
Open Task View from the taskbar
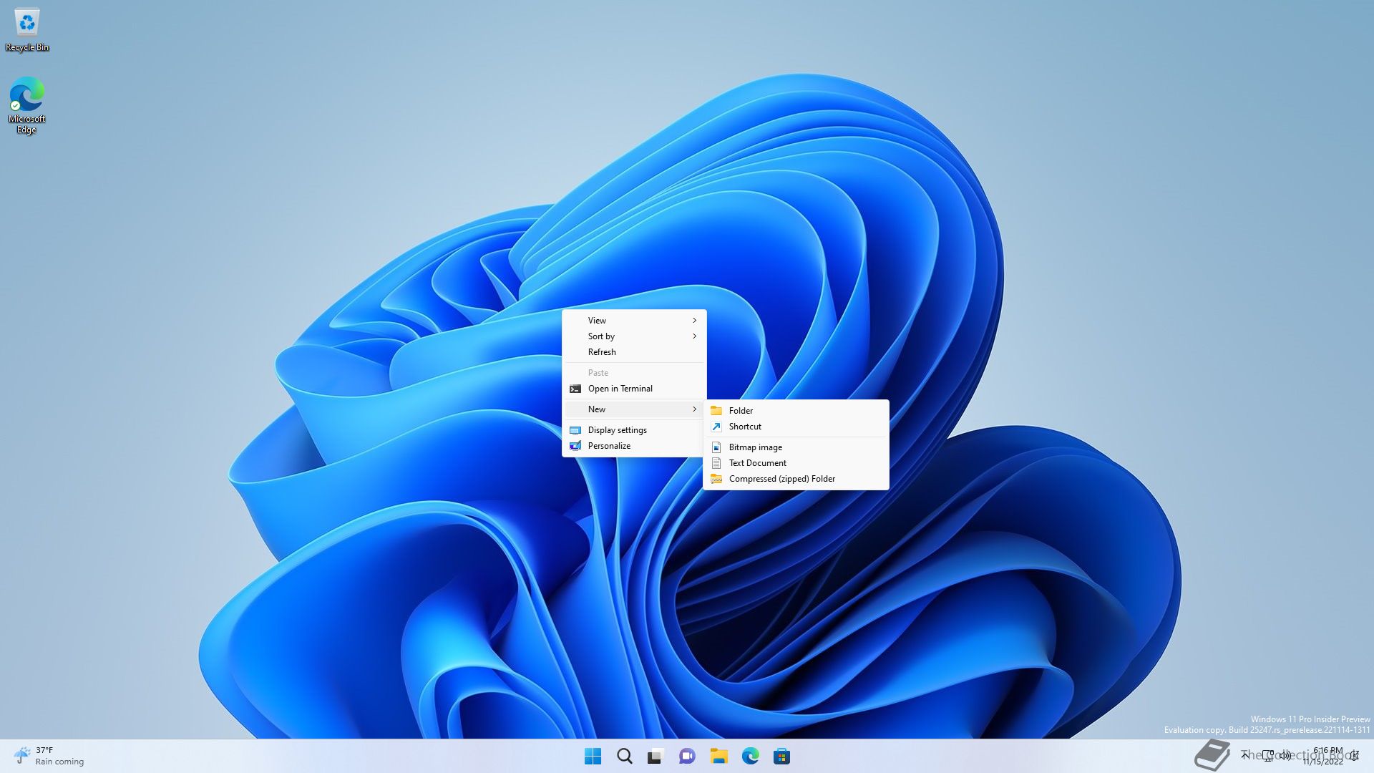[656, 756]
